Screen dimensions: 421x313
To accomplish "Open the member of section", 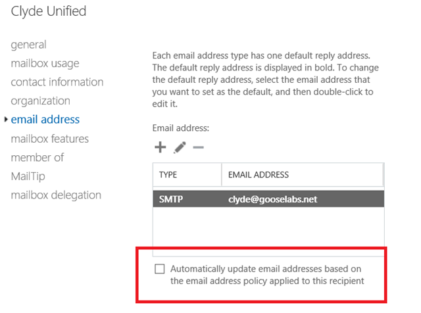I will click(x=37, y=157).
